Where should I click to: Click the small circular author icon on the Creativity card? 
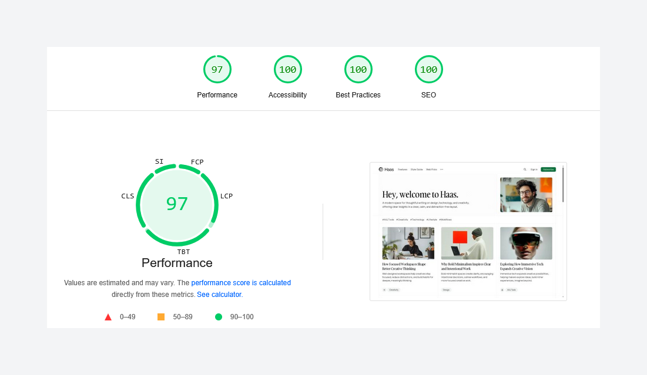[384, 290]
